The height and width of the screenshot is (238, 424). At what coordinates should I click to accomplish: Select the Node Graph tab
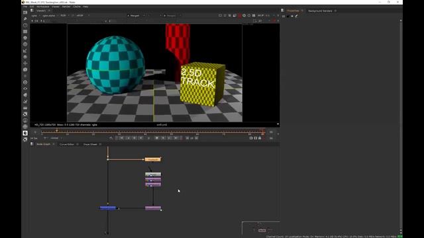(x=43, y=144)
